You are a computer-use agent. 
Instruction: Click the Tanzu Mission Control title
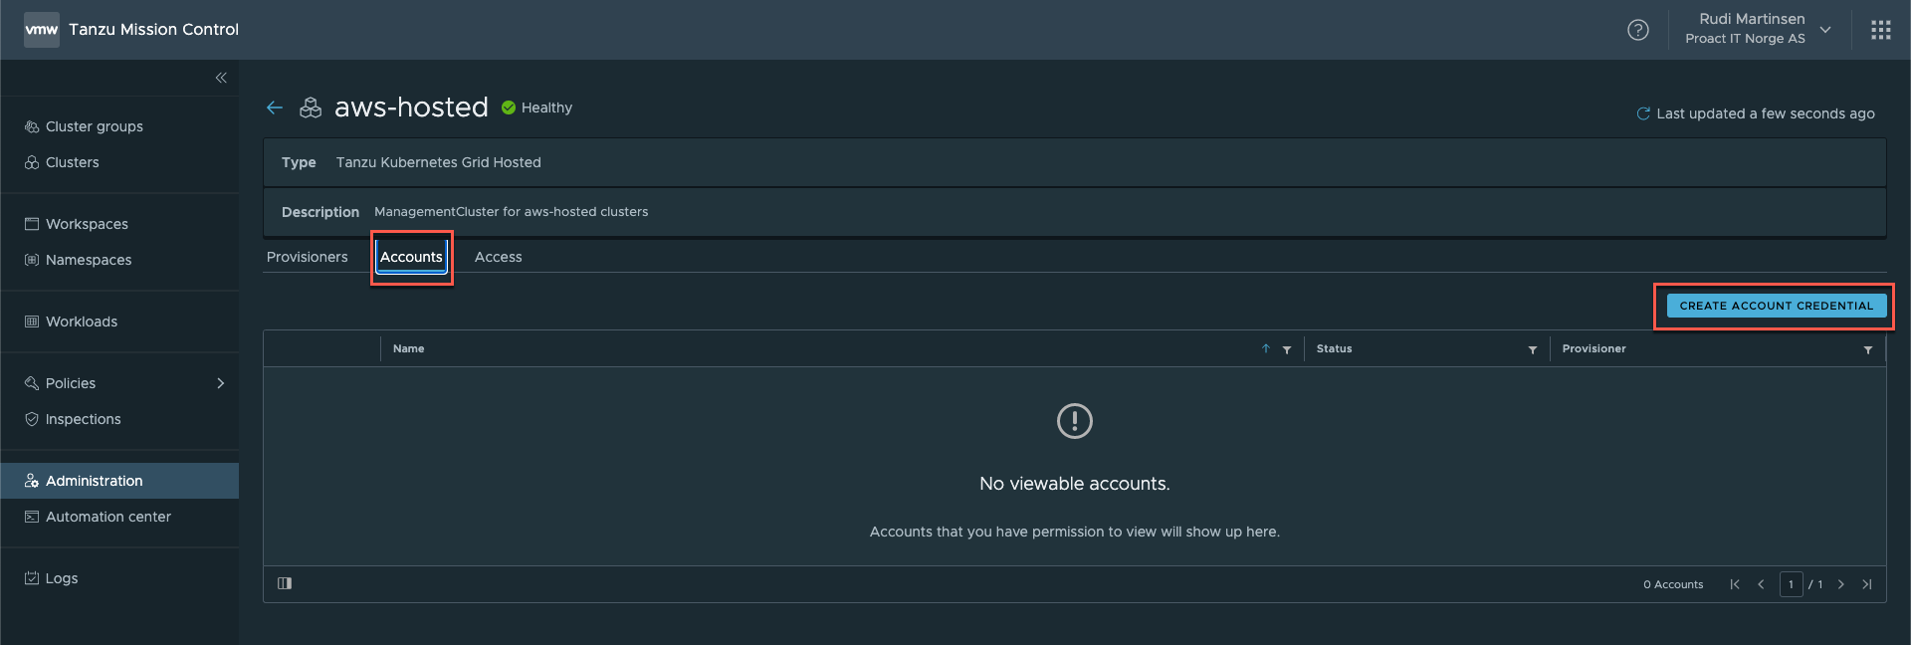point(154,30)
